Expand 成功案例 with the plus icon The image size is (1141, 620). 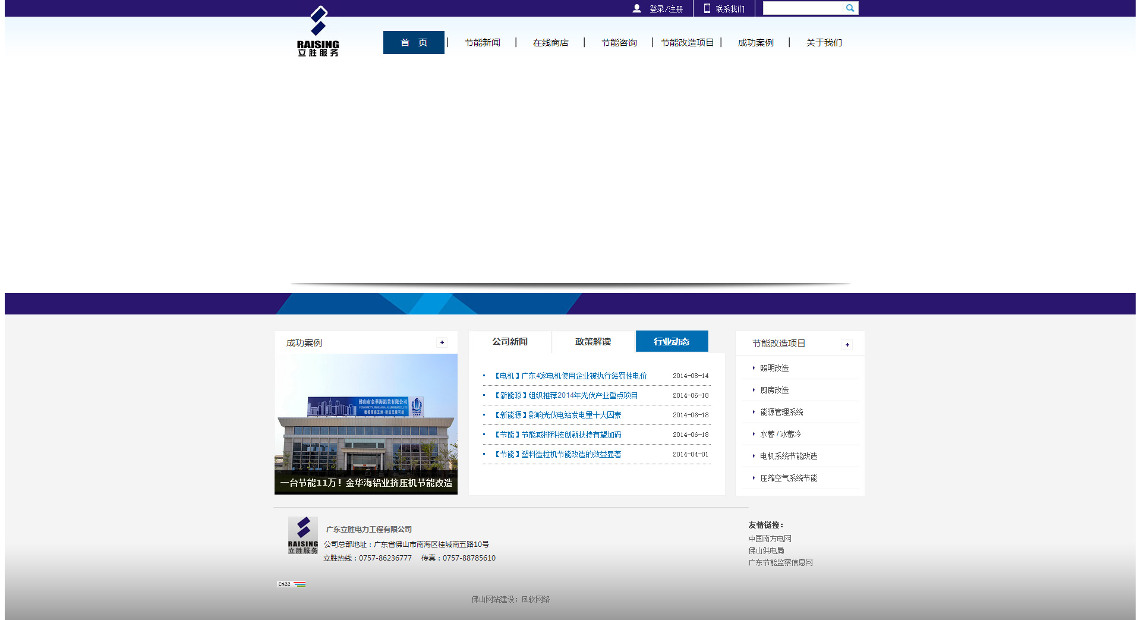(442, 342)
